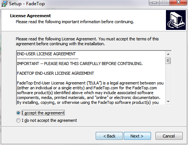Viewport: 188px width, 145px height.
Task: Click the license text scroll down arrow
Action: coord(168,102)
